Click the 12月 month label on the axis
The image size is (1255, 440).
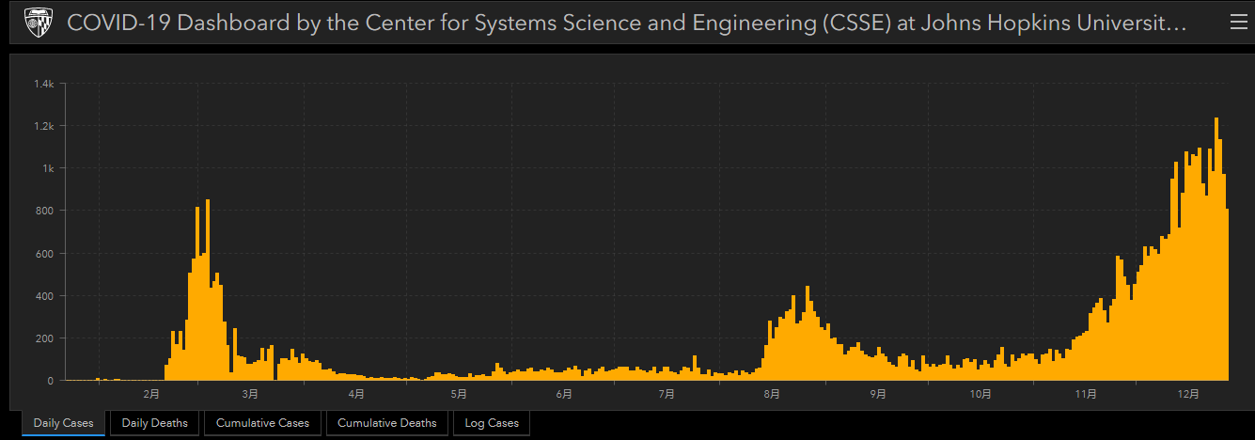click(x=1189, y=394)
